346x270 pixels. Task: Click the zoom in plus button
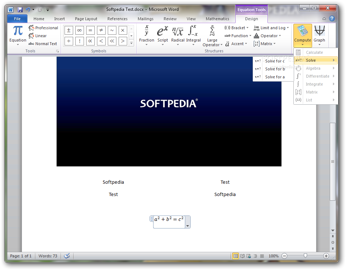[x=326, y=256]
